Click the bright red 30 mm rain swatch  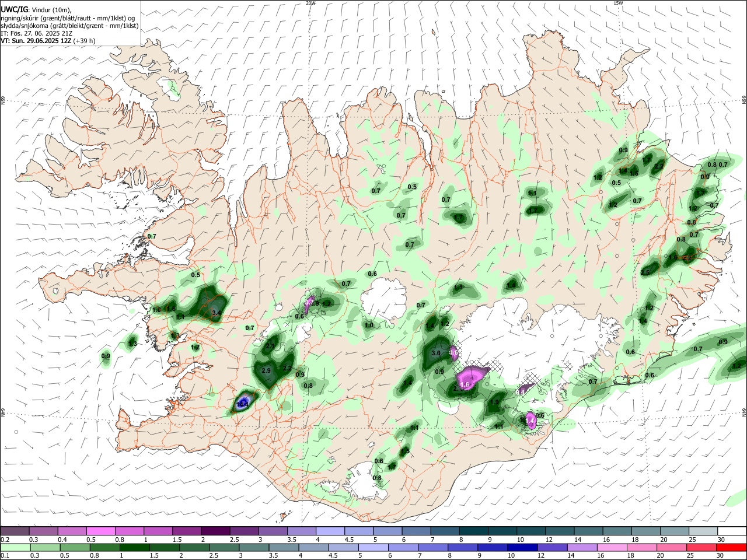pyautogui.click(x=731, y=547)
